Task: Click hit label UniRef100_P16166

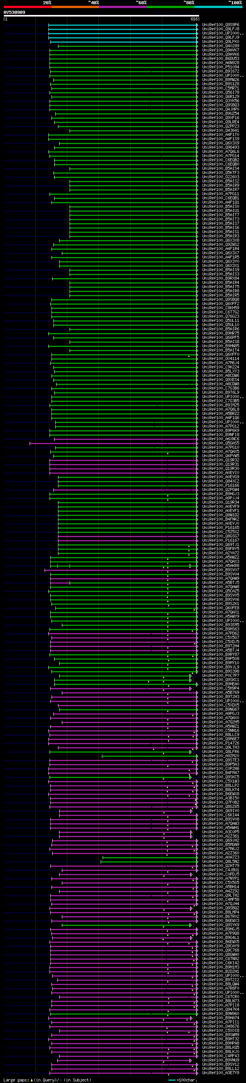Action: point(221,486)
